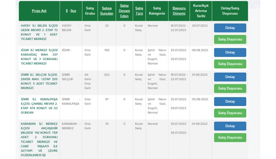Open Detay for the İzmir Kemalpaşa project
This screenshot has width=276, height=159.
coord(230,101)
